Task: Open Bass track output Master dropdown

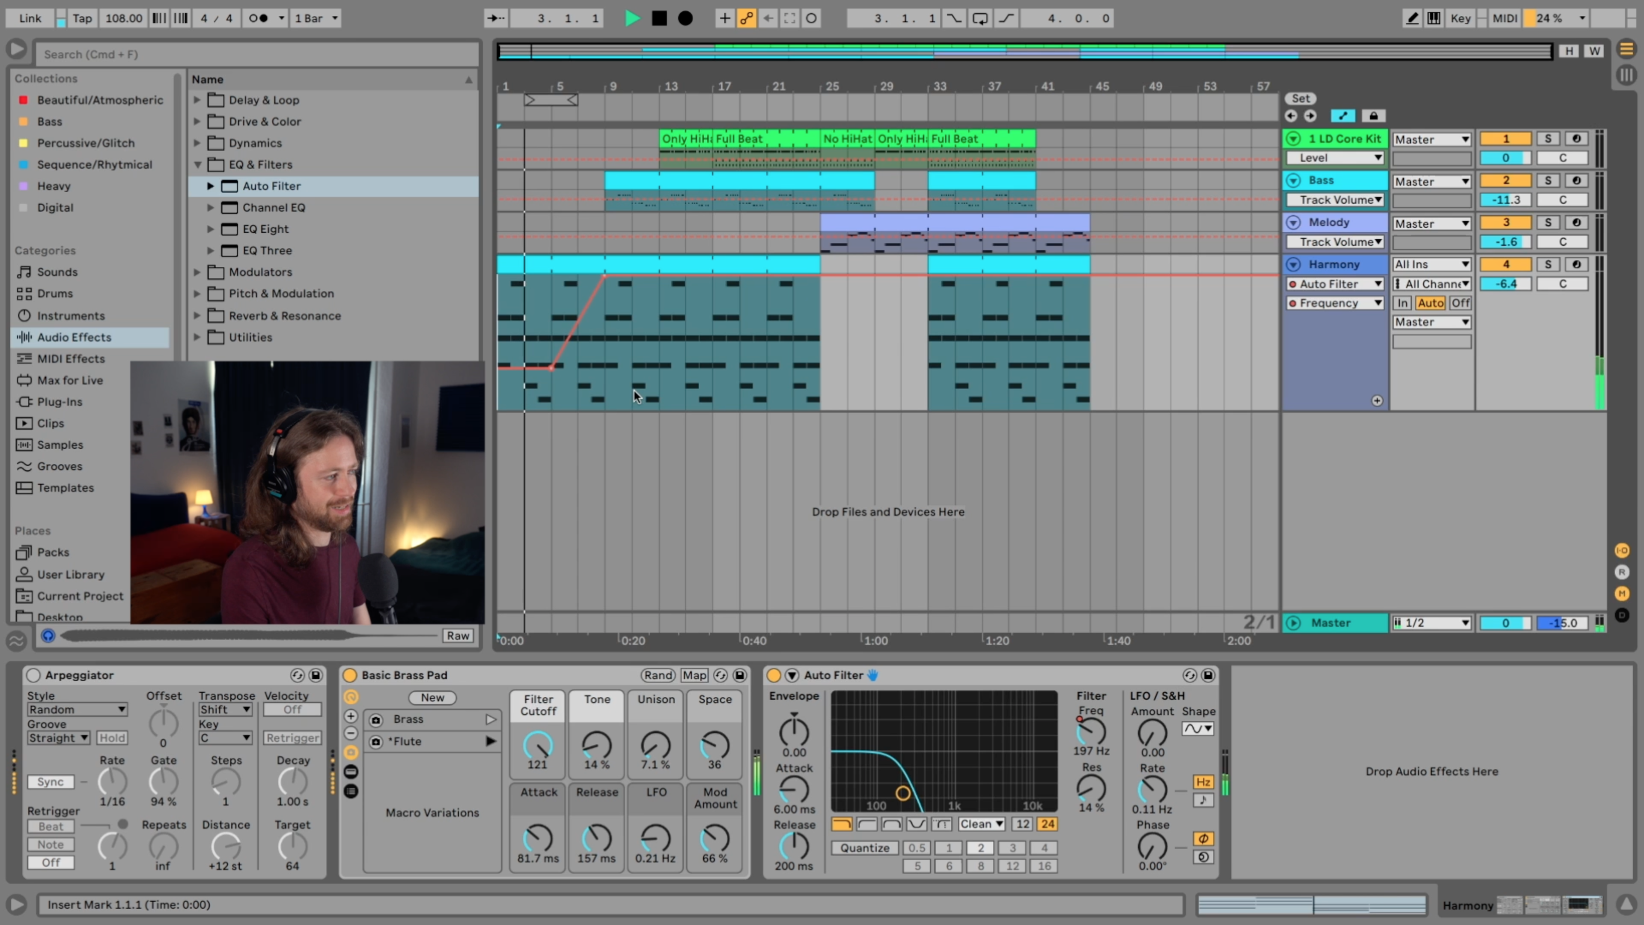Action: pyautogui.click(x=1432, y=181)
